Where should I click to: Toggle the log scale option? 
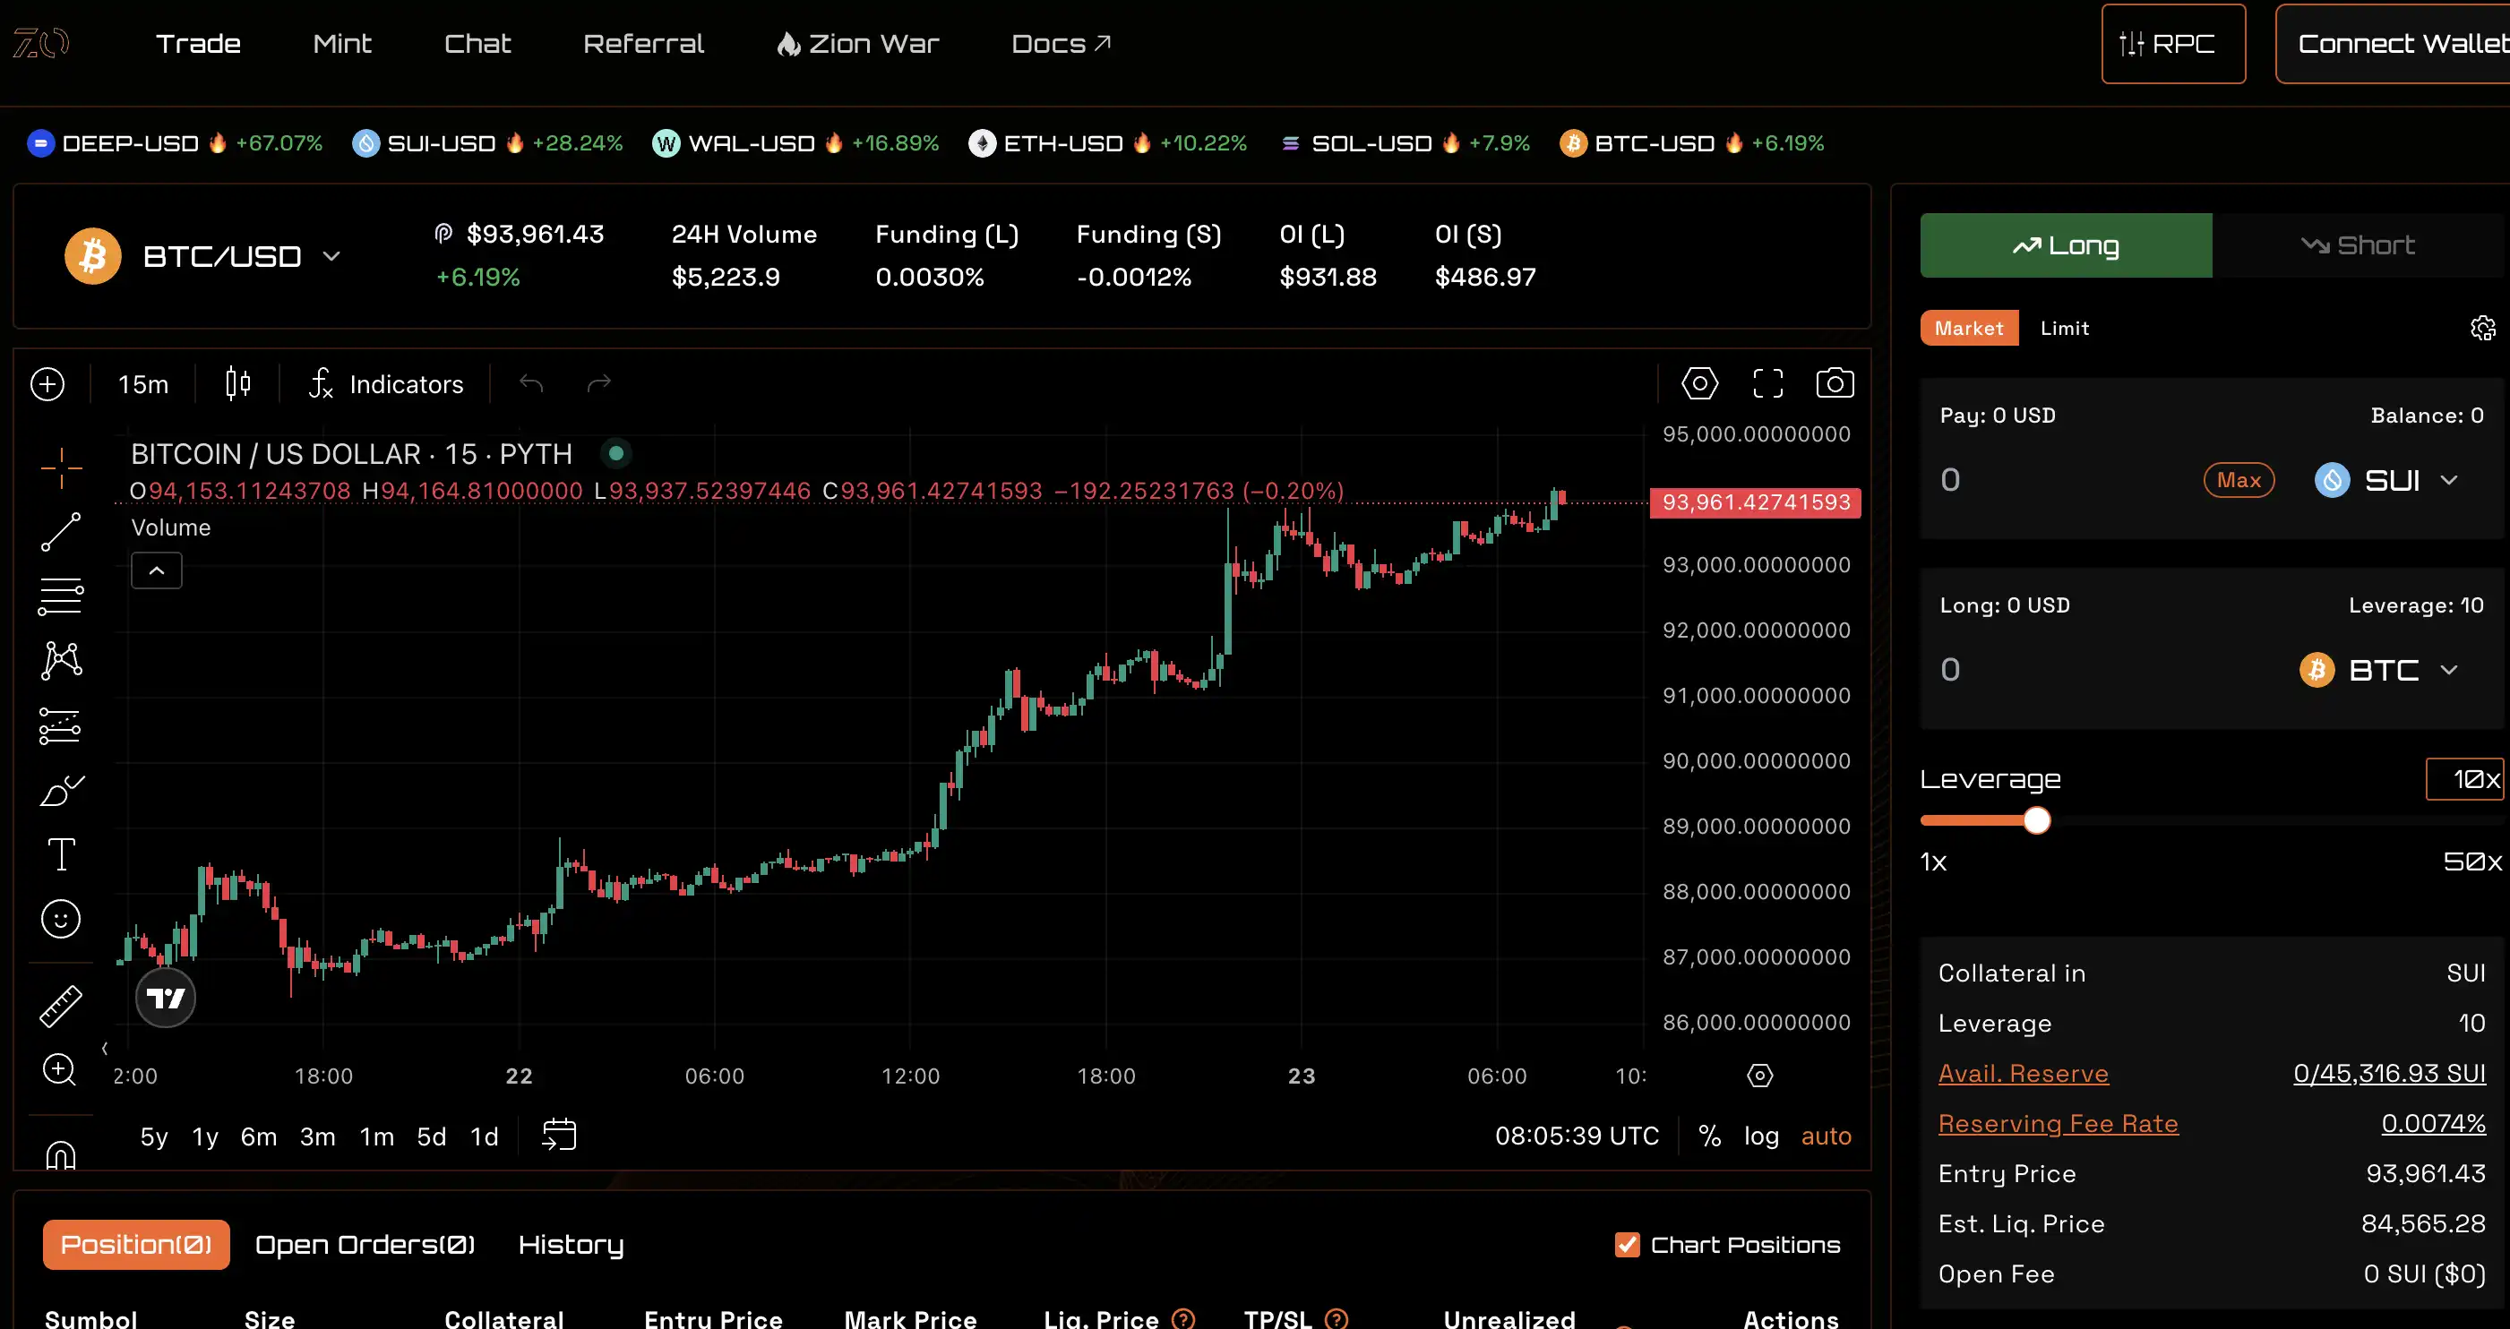coord(1761,1136)
